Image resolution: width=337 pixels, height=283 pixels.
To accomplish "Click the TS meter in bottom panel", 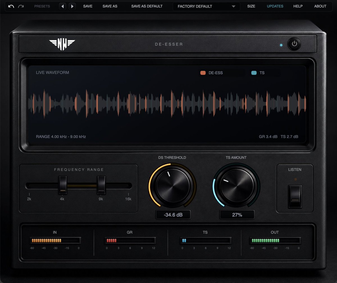I will [x=205, y=240].
